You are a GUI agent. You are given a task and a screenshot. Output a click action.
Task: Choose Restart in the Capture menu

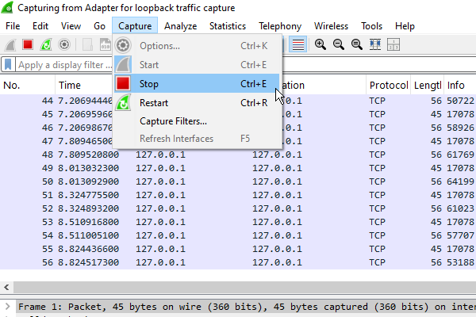click(197, 103)
